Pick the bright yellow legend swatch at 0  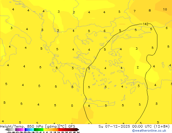click(44, 129)
